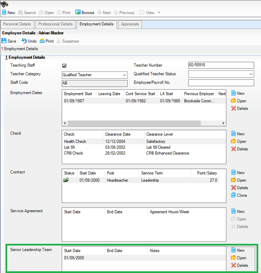The image size is (261, 273).
Task: Open the View dropdown arrow in toolbar
Action: click(x=159, y=13)
